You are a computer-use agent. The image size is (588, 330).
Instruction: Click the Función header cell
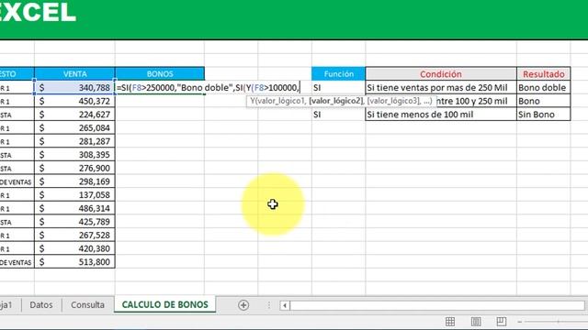tap(339, 73)
